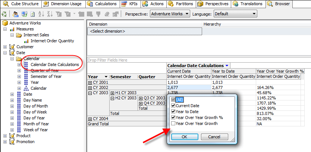Expand the Customer dimension node

click(x=5, y=47)
